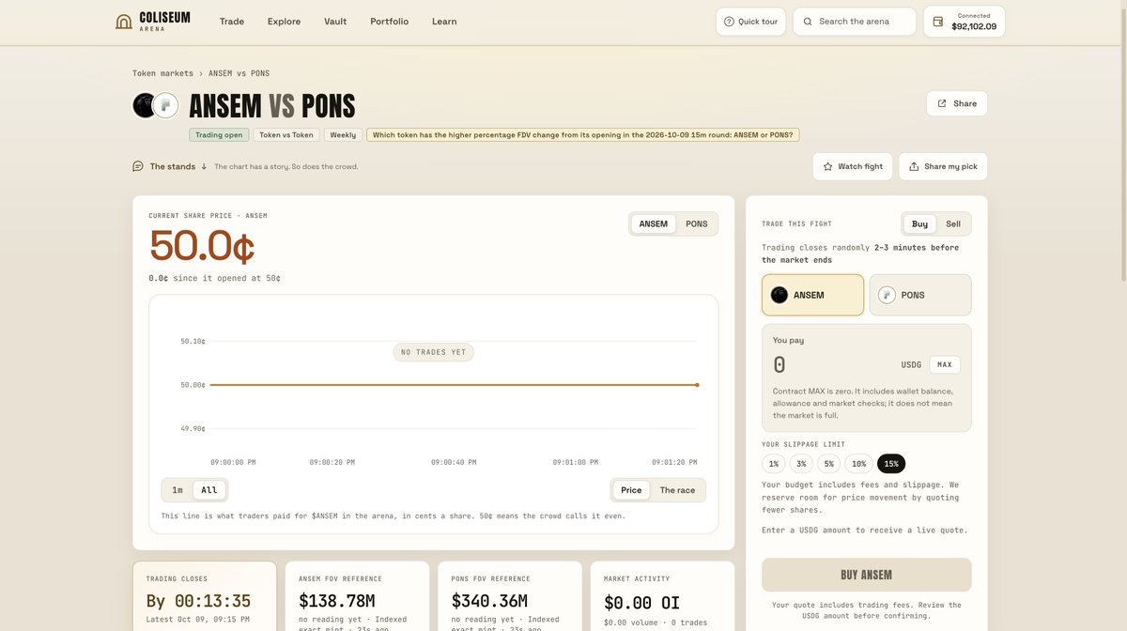Click the BUY ANSEM button
1127x631 pixels.
click(x=867, y=575)
